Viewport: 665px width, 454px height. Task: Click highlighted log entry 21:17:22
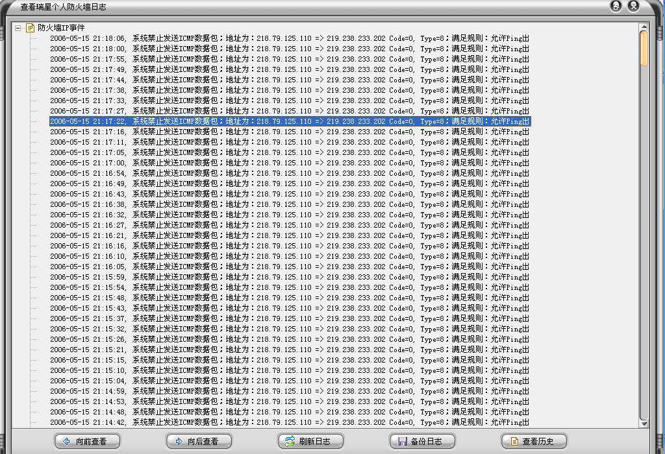tap(290, 121)
